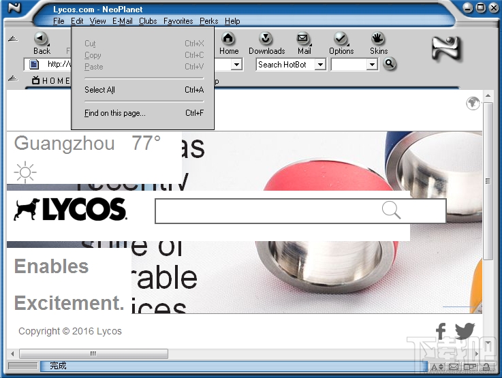Open the Clubs menu
Screen dimensions: 502x378
coord(148,21)
